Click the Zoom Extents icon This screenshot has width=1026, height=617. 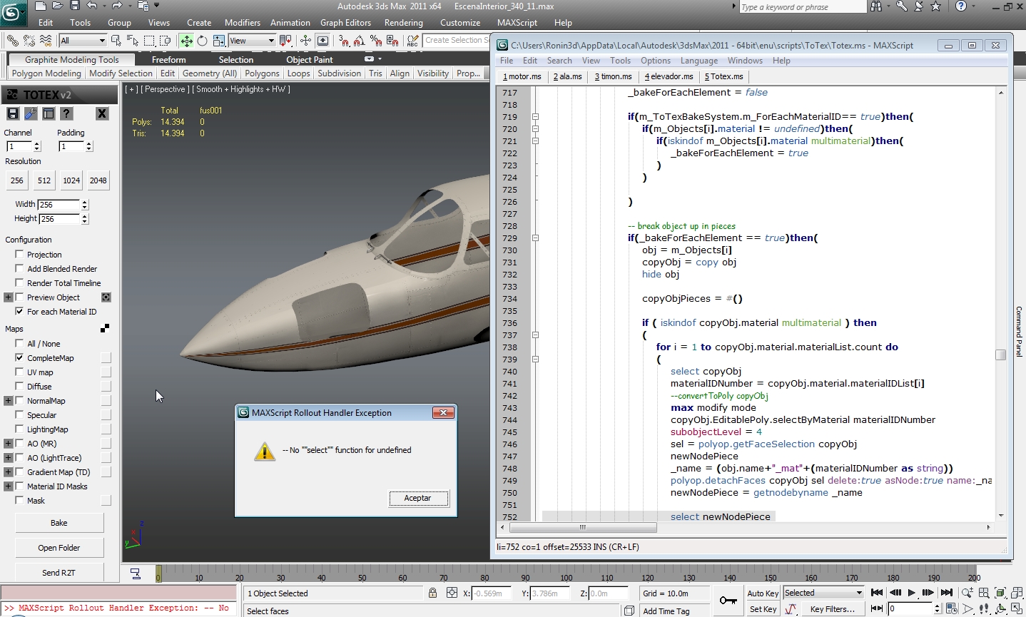(x=1000, y=593)
